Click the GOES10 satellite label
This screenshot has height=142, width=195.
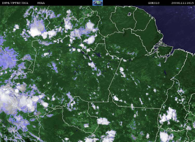pos(154,3)
